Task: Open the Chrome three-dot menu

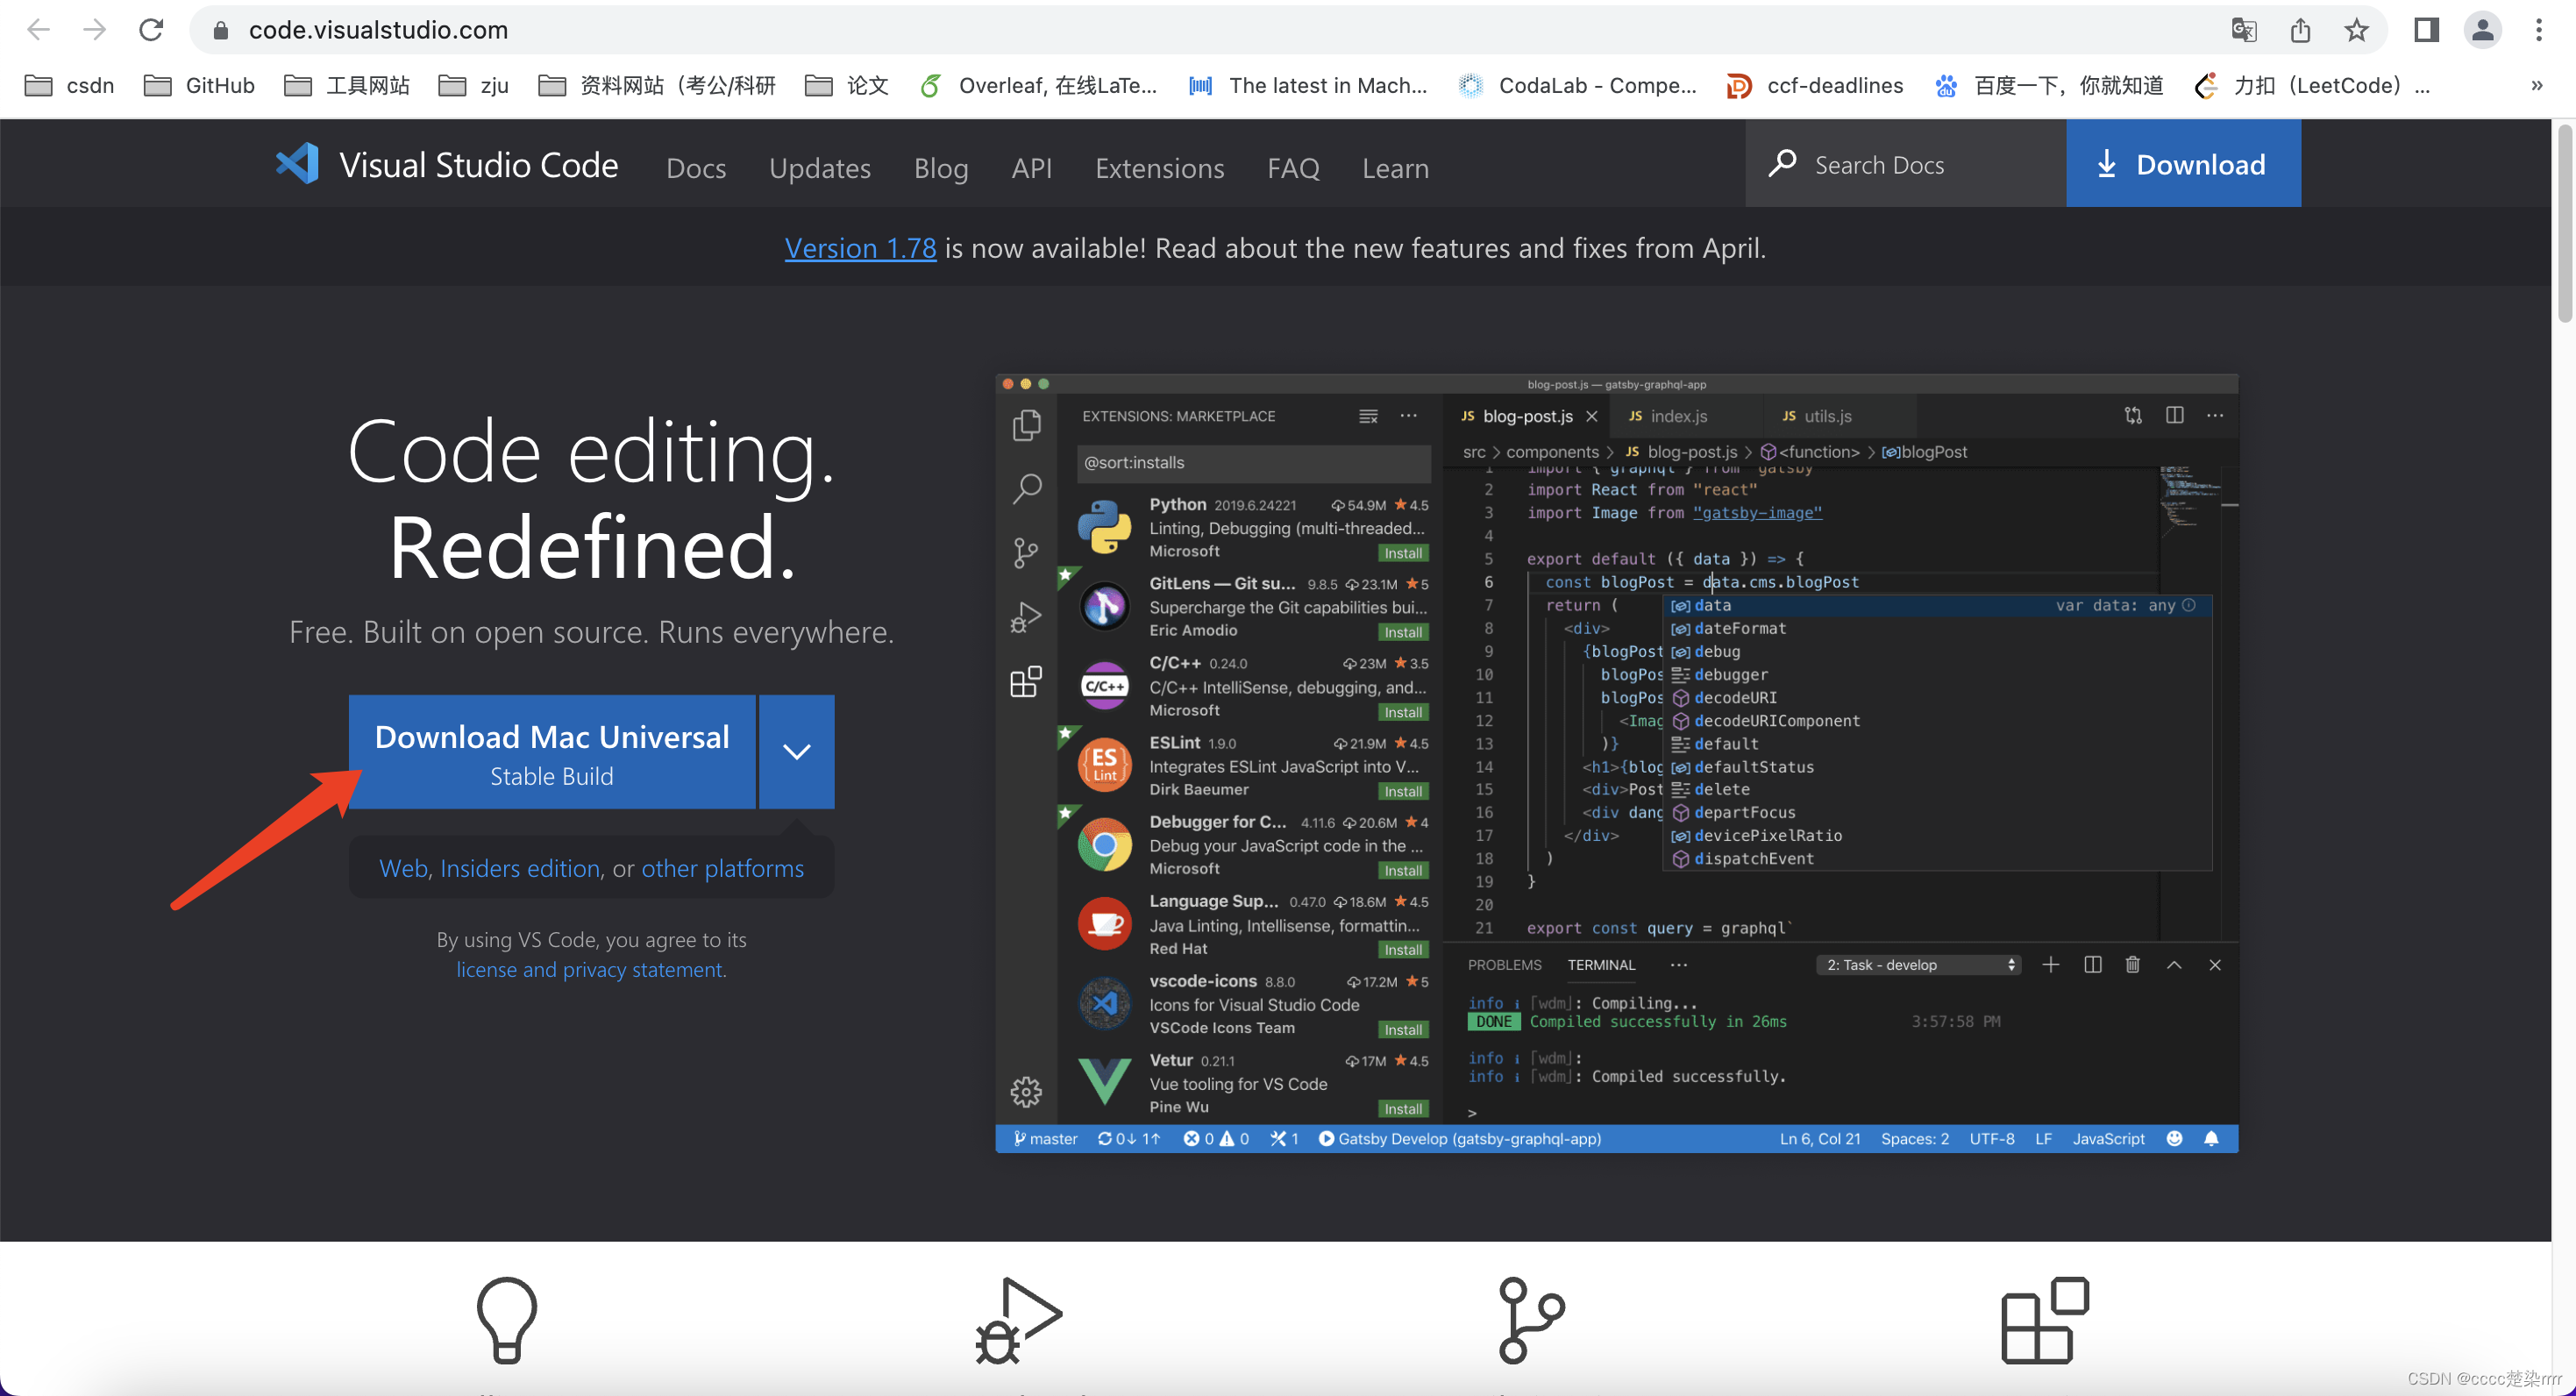Action: pyautogui.click(x=2538, y=30)
